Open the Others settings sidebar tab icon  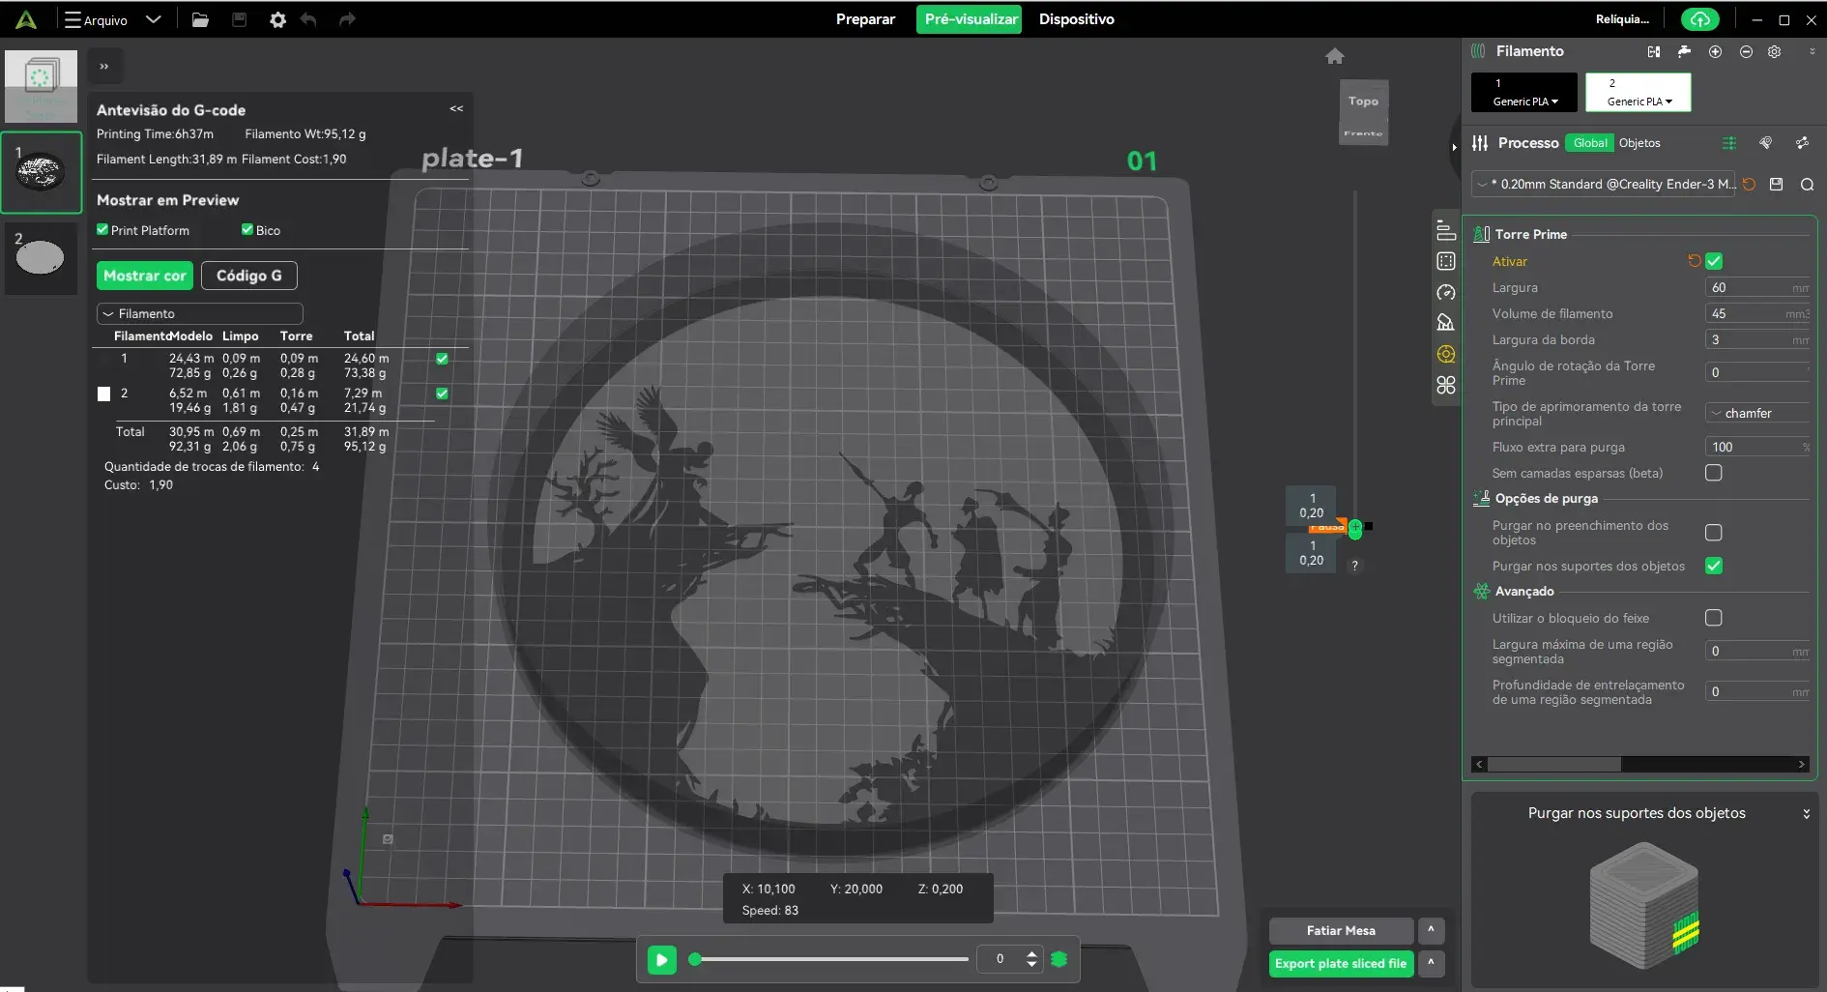[1446, 385]
